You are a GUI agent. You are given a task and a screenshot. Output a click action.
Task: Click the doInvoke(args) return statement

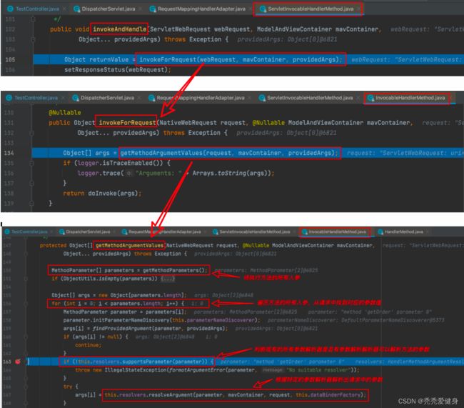pos(102,193)
